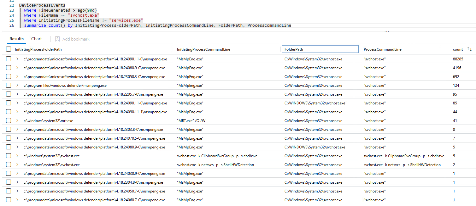
Task: Open the Results tab
Action: pos(16,39)
